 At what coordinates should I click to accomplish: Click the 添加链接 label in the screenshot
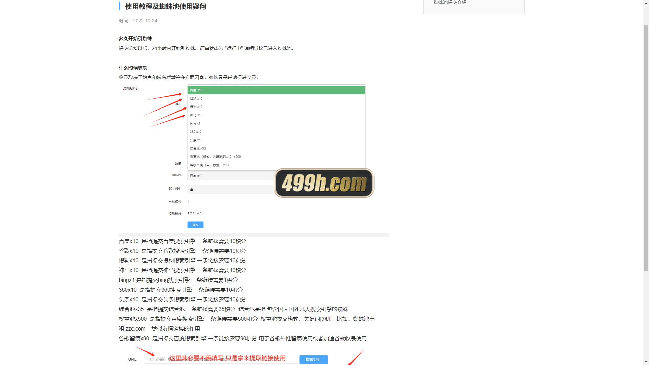130,88
